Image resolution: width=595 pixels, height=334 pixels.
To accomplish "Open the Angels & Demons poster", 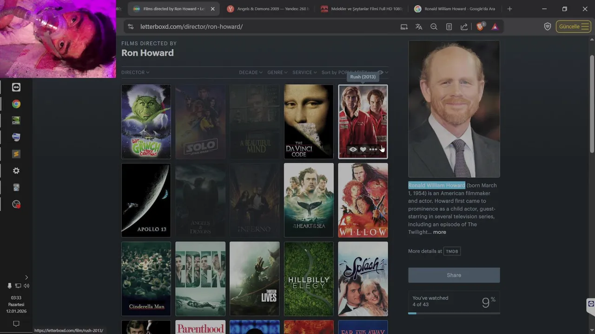I will (x=200, y=200).
